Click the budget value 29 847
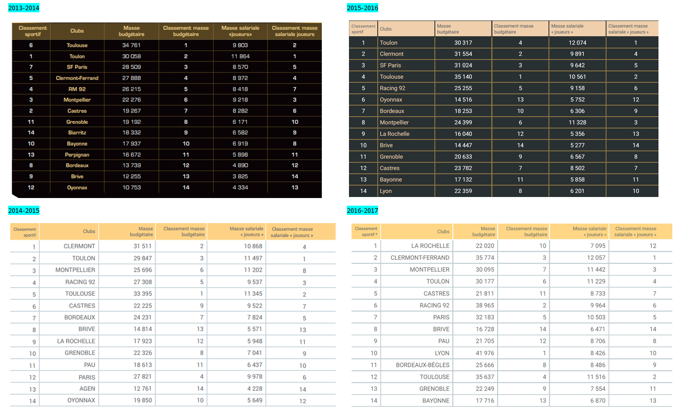This screenshot has width=680, height=416. (x=143, y=258)
